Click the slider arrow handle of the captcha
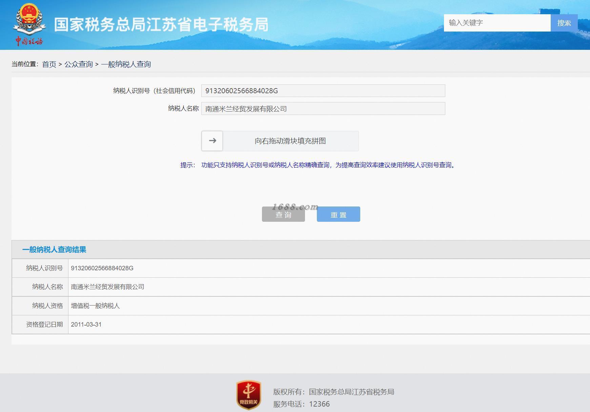The width and height of the screenshot is (590, 412). click(212, 141)
